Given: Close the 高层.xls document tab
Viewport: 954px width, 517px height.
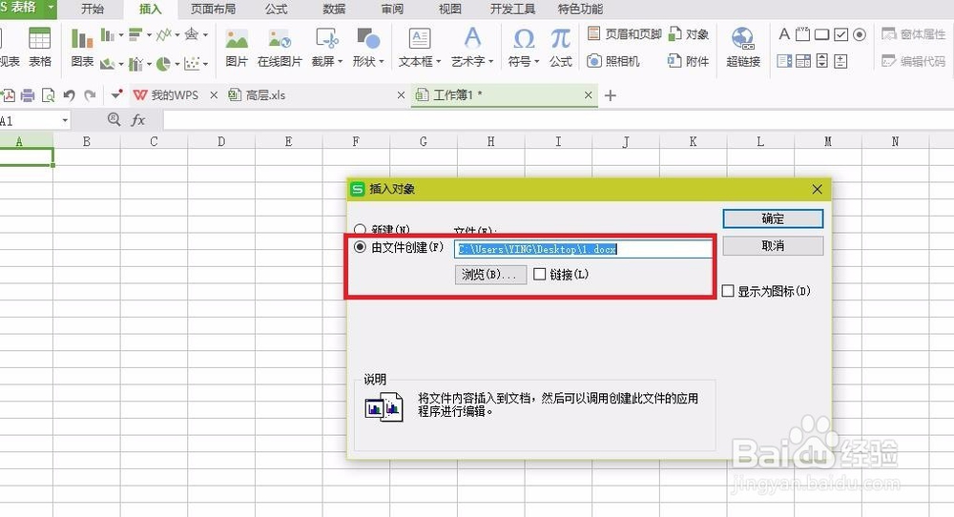Looking at the screenshot, I should tap(401, 94).
